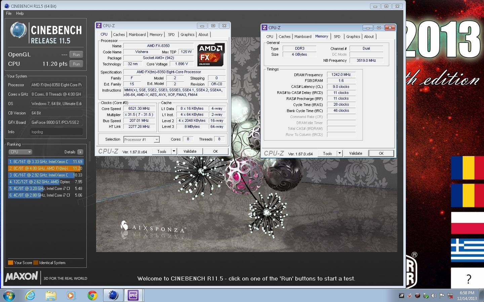The height and width of the screenshot is (302, 484).
Task: Run the OpenGL benchmark
Action: (x=76, y=55)
